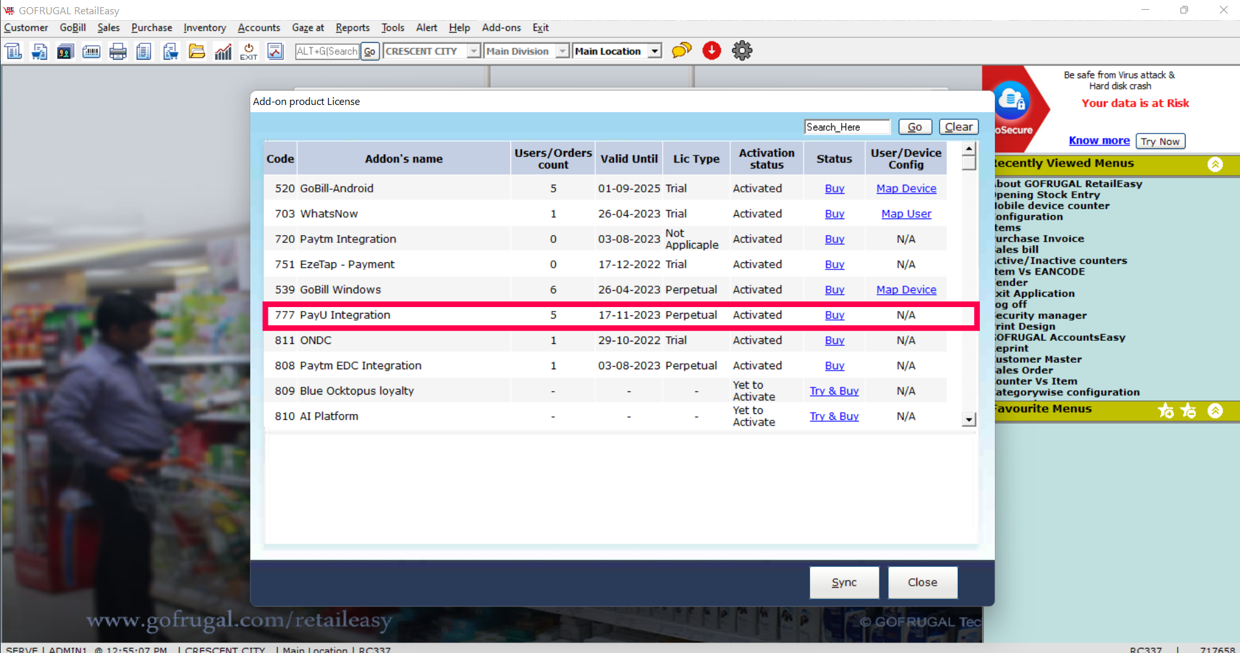This screenshot has height=653, width=1240.
Task: Open the customer screen toolbar icon
Action: (65, 51)
